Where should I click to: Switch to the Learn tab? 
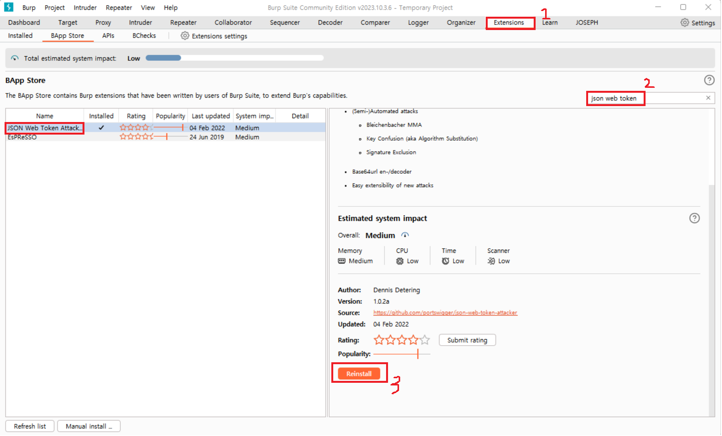click(x=550, y=22)
